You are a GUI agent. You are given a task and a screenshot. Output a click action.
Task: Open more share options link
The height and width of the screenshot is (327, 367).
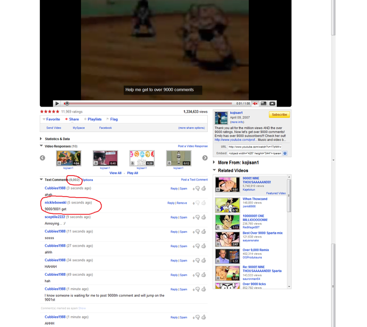[192, 128]
